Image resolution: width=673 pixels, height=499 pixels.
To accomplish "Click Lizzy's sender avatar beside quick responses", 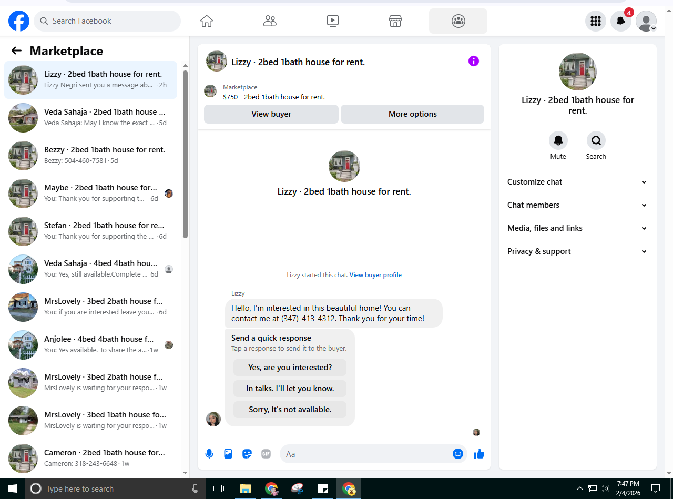I will pyautogui.click(x=213, y=419).
